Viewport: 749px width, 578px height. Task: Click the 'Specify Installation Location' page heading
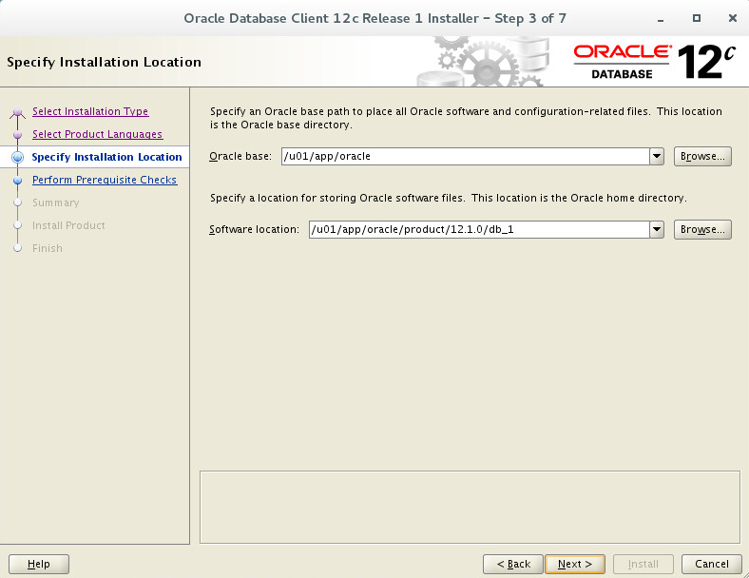tap(105, 62)
